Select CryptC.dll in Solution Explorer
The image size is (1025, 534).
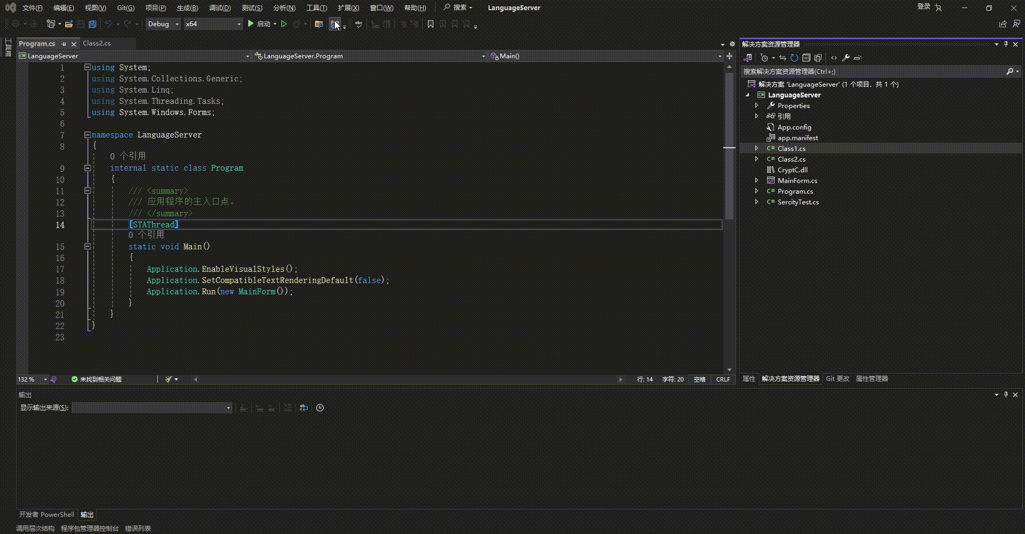pos(792,170)
